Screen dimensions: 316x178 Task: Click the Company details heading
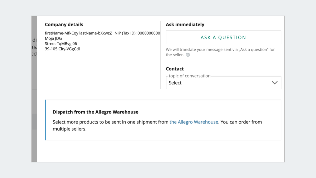pyautogui.click(x=64, y=24)
